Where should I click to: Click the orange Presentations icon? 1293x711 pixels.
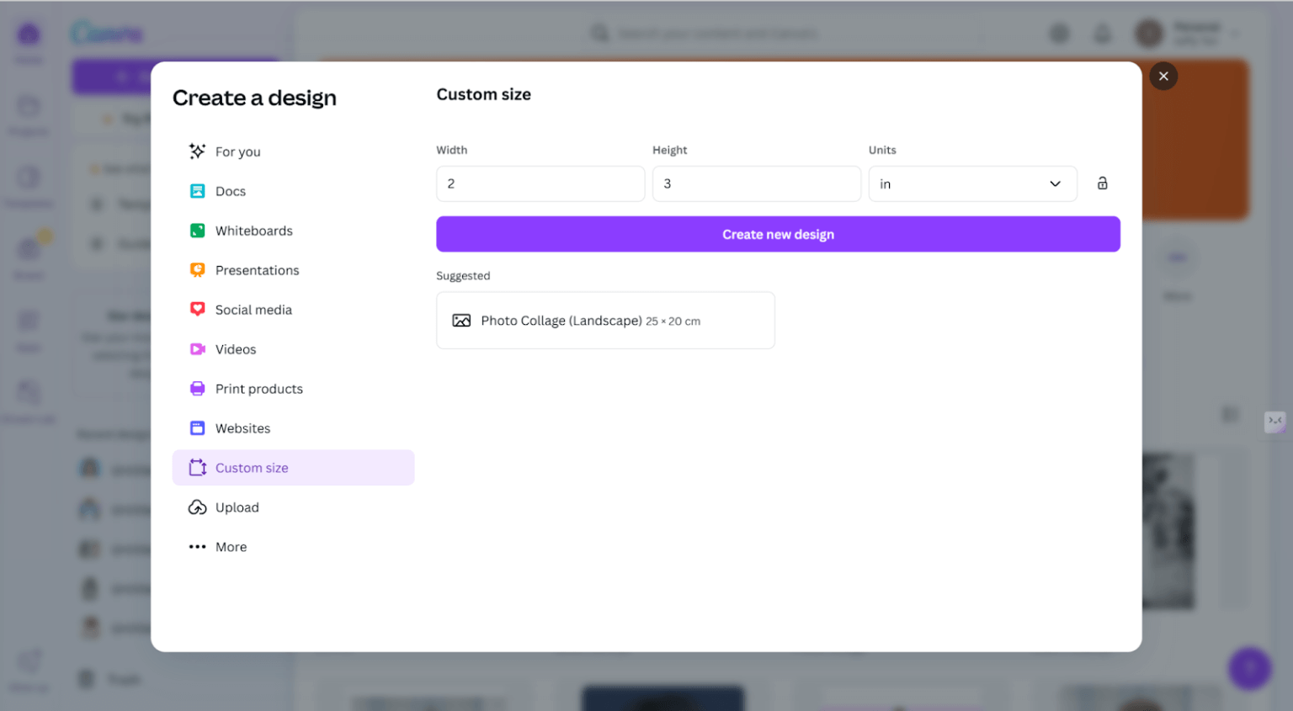pos(197,270)
